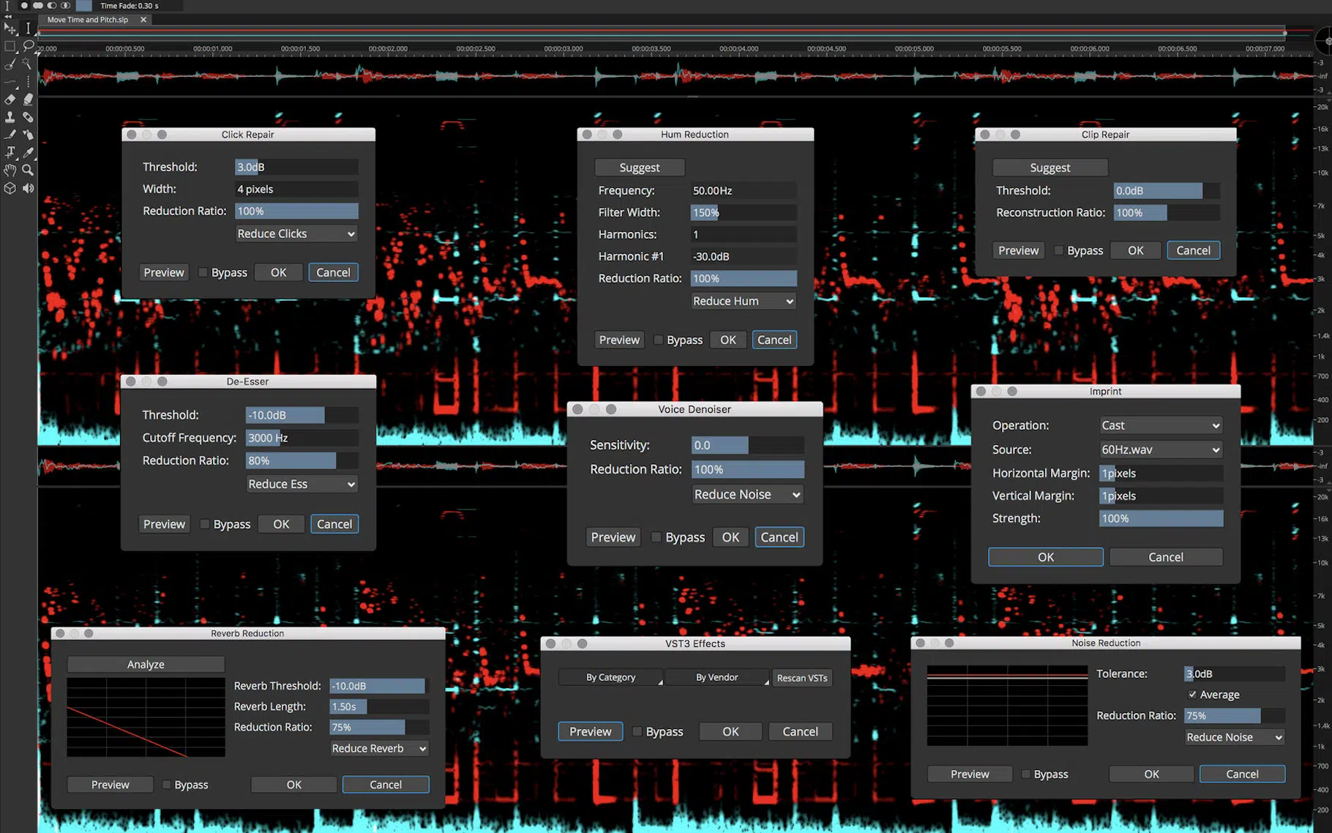Select the Rectangular Marquee selection tool
The height and width of the screenshot is (833, 1332).
tap(10, 46)
